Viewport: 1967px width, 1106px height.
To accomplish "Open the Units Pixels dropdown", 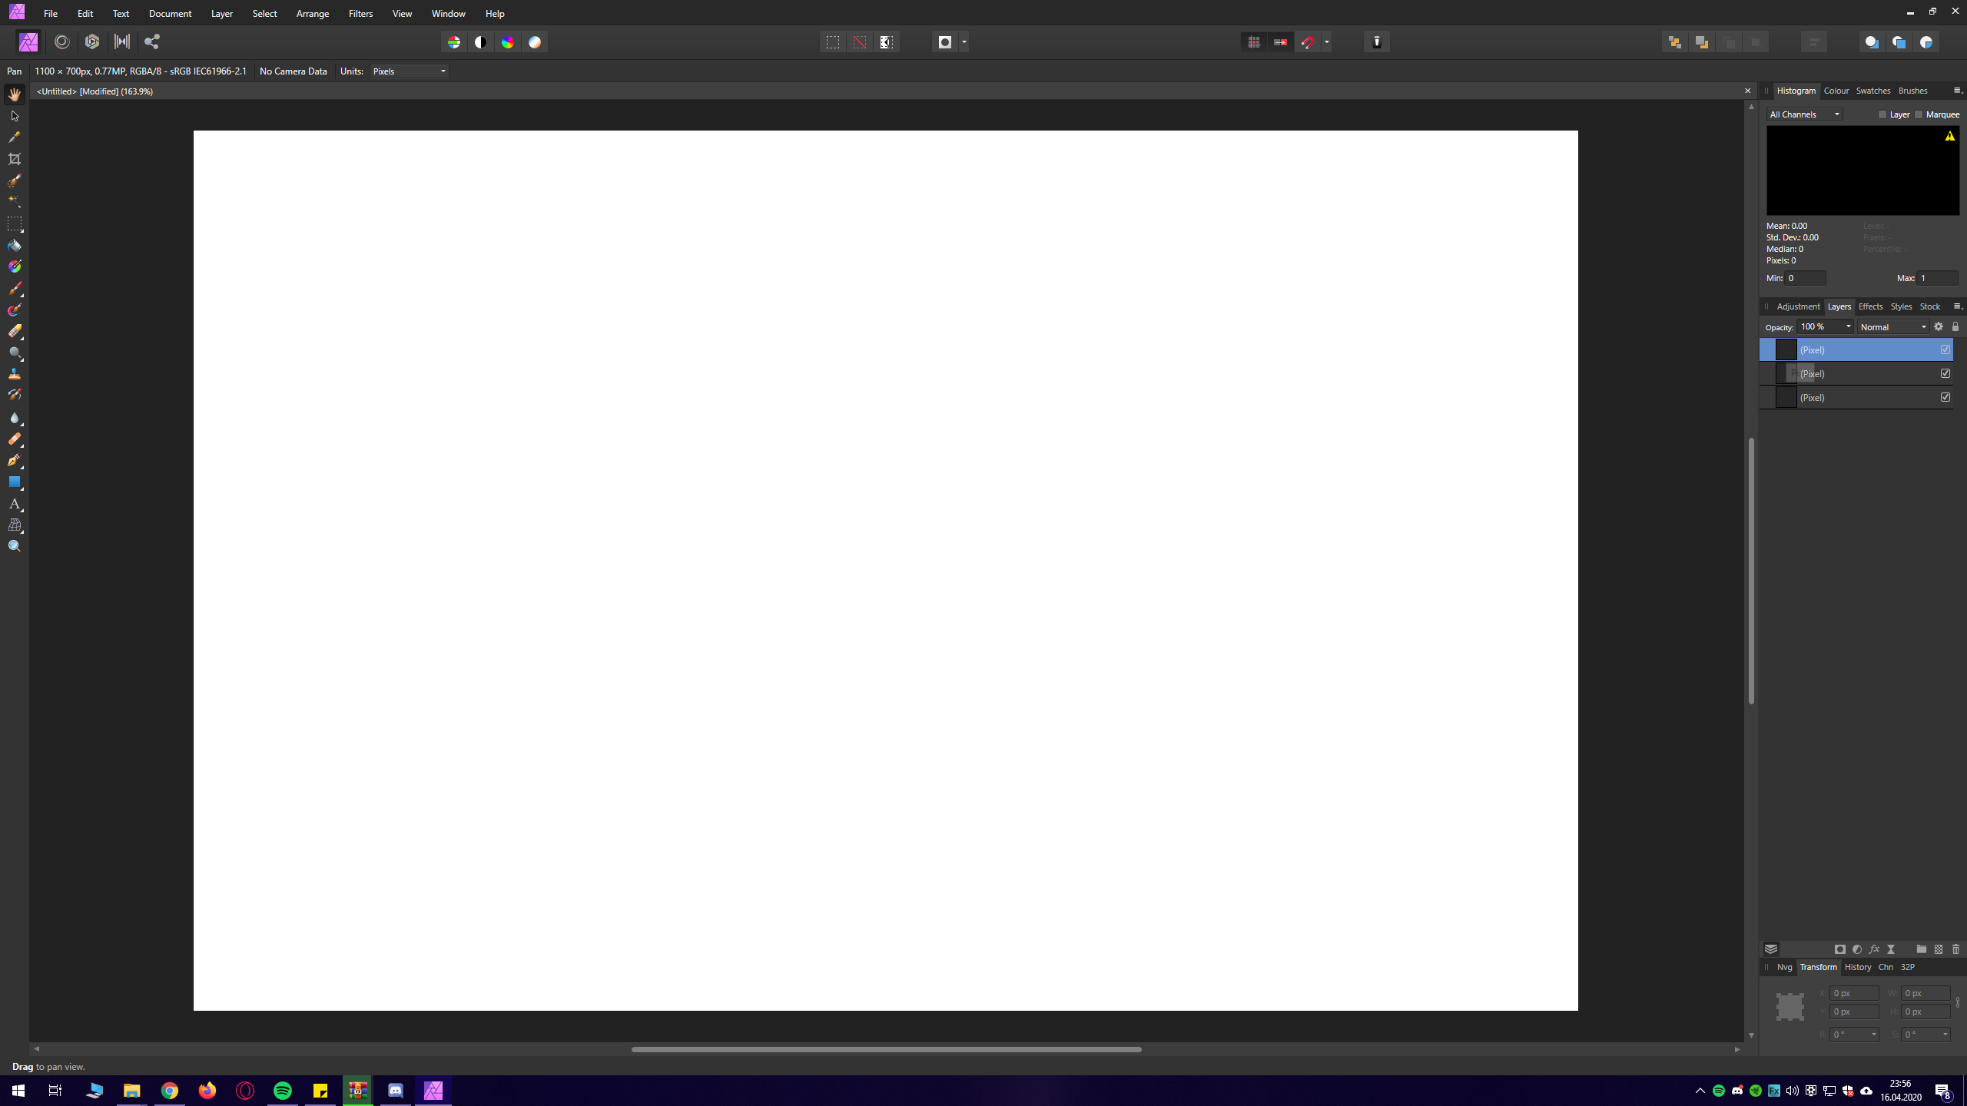I will [x=409, y=71].
